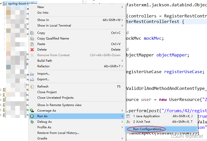207x141 pixels.
Task: Select Copy menu entry
Action: [x=77, y=33]
